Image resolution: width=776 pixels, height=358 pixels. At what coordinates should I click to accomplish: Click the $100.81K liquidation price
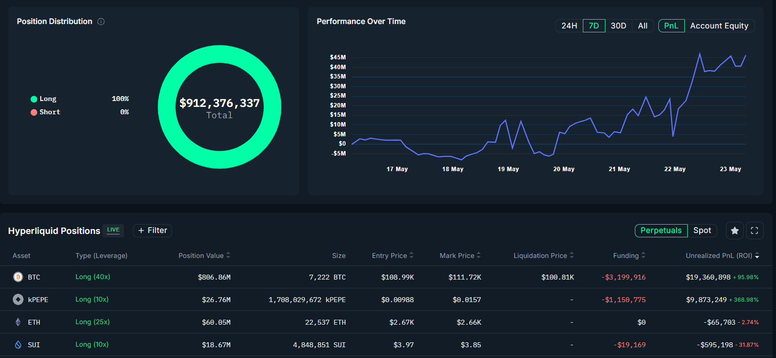557,277
